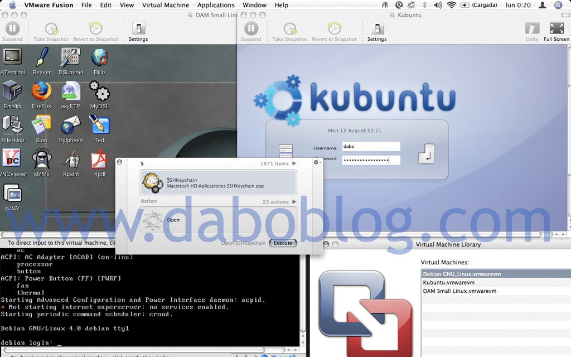The width and height of the screenshot is (571, 357).
Task: Open the View menu
Action: (x=127, y=5)
